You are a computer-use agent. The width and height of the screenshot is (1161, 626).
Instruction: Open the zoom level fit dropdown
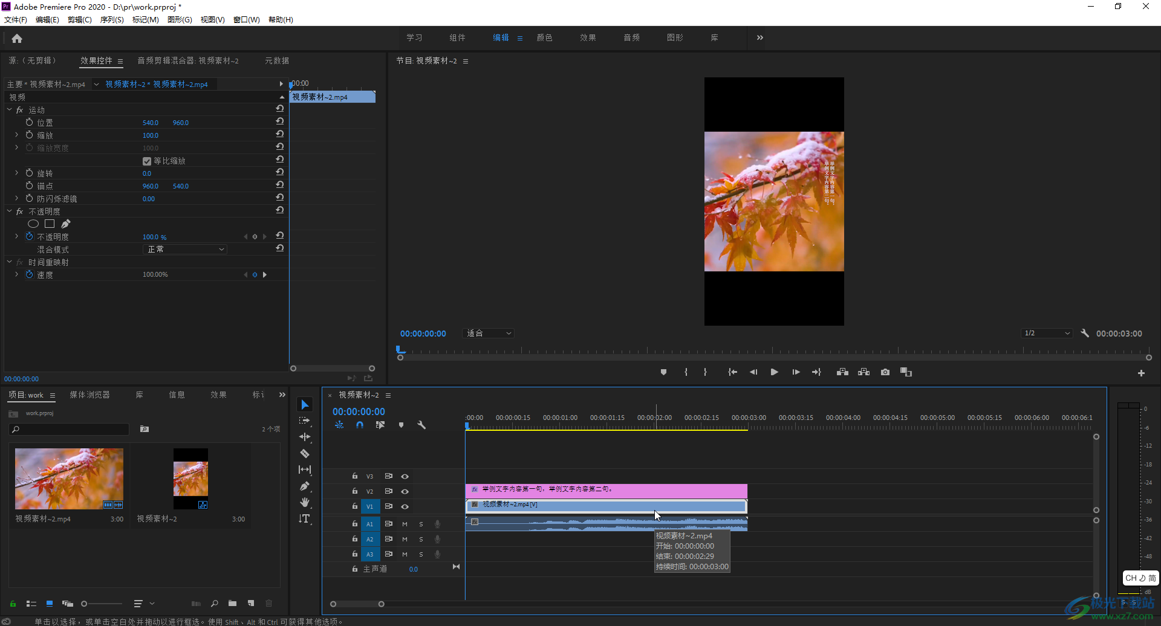pos(489,333)
